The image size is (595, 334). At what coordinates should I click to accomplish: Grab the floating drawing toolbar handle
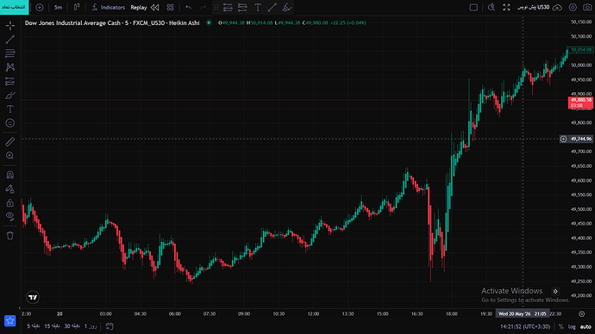pyautogui.click(x=216, y=8)
